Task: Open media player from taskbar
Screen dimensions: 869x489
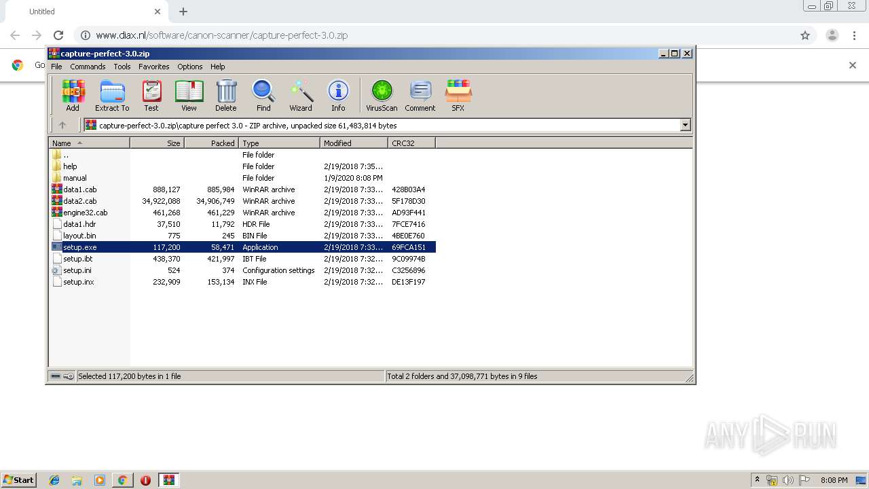Action: click(100, 480)
